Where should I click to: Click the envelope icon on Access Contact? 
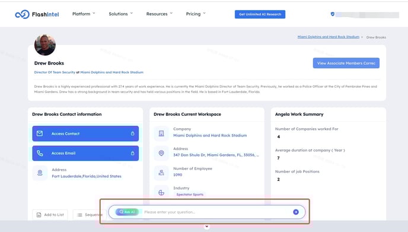40,134
